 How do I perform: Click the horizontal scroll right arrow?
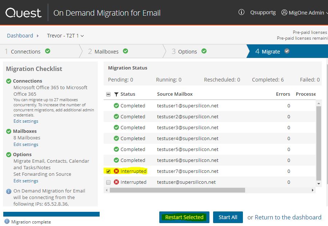tap(313, 190)
